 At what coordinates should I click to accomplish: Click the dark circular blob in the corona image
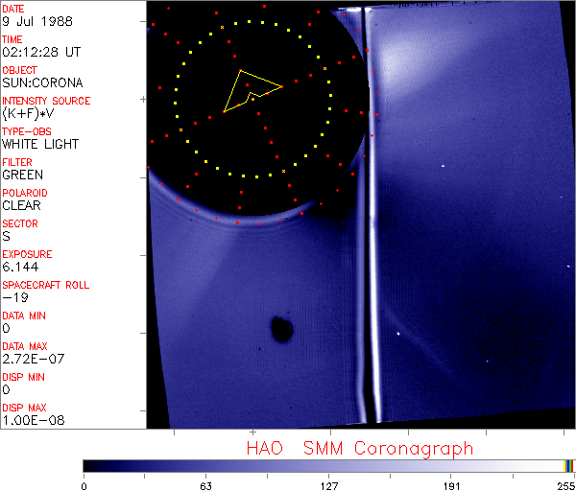281,330
